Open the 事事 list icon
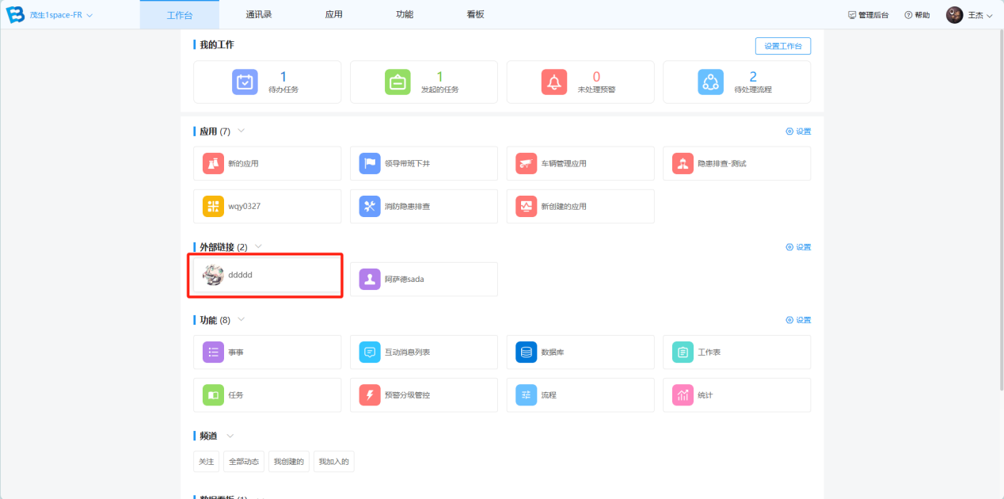Screen dimensions: 1004x499 (213, 352)
